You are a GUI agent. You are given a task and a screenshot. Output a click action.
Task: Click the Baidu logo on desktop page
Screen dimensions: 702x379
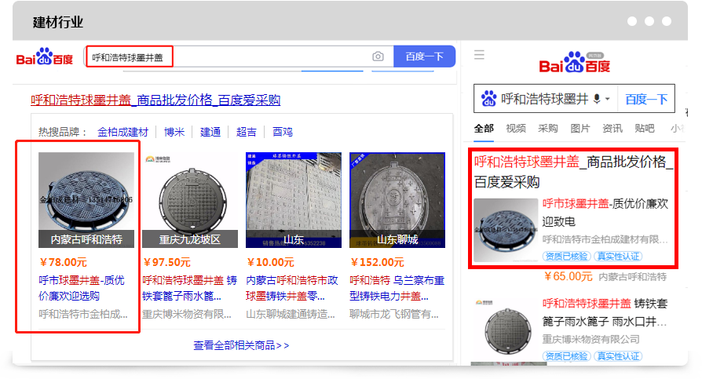[x=45, y=57]
